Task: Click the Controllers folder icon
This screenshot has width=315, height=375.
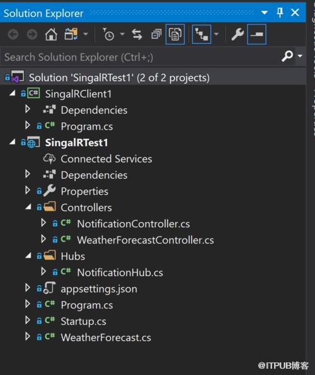Action: [50, 206]
